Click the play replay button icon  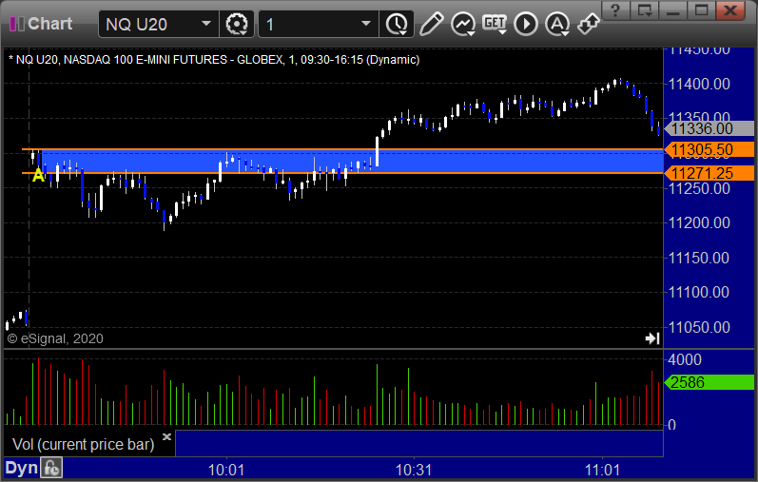(x=526, y=24)
